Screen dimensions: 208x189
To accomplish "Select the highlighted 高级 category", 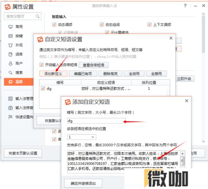I will pos(19,82).
